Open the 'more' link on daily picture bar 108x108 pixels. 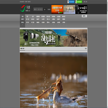86,49
